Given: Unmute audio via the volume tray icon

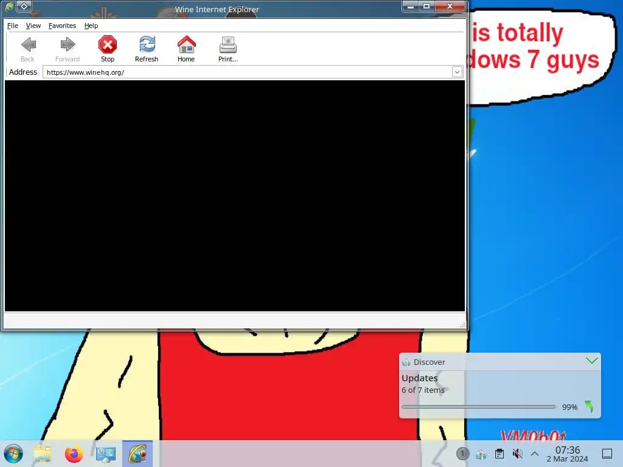Looking at the screenshot, I should (517, 454).
